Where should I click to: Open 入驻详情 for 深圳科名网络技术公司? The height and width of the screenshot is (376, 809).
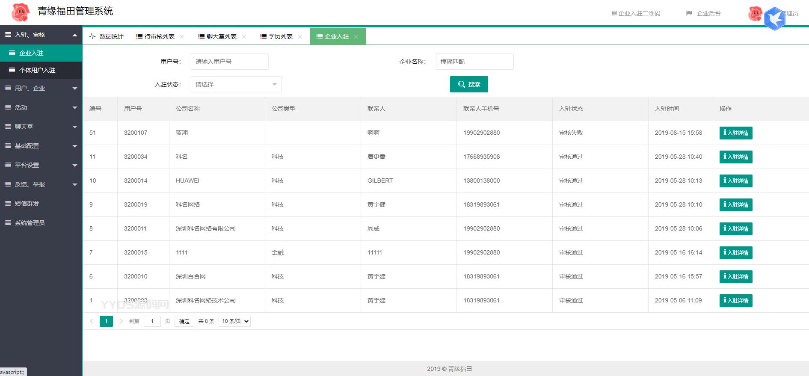coord(736,301)
